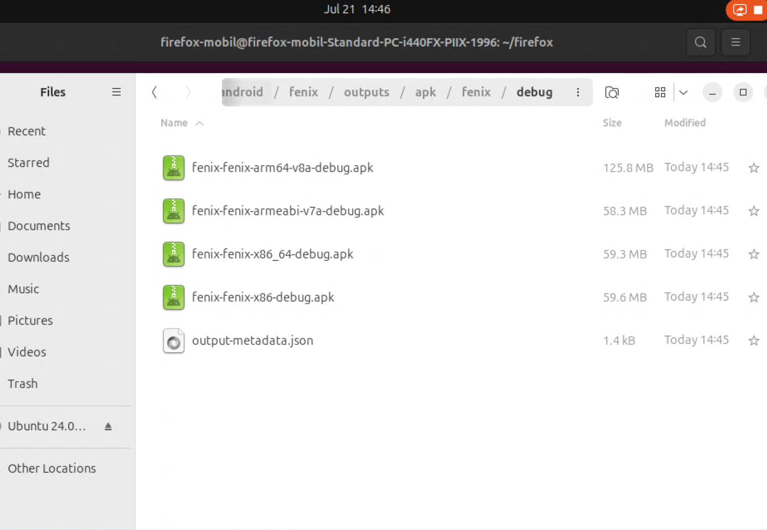Expand the view options chevron

(x=683, y=92)
